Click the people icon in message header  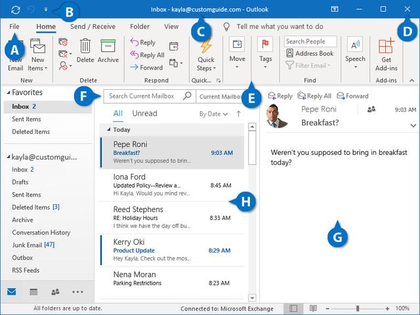click(x=371, y=110)
